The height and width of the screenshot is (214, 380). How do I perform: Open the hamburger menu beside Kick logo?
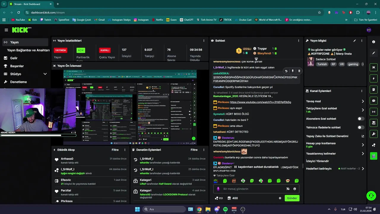tap(6, 30)
